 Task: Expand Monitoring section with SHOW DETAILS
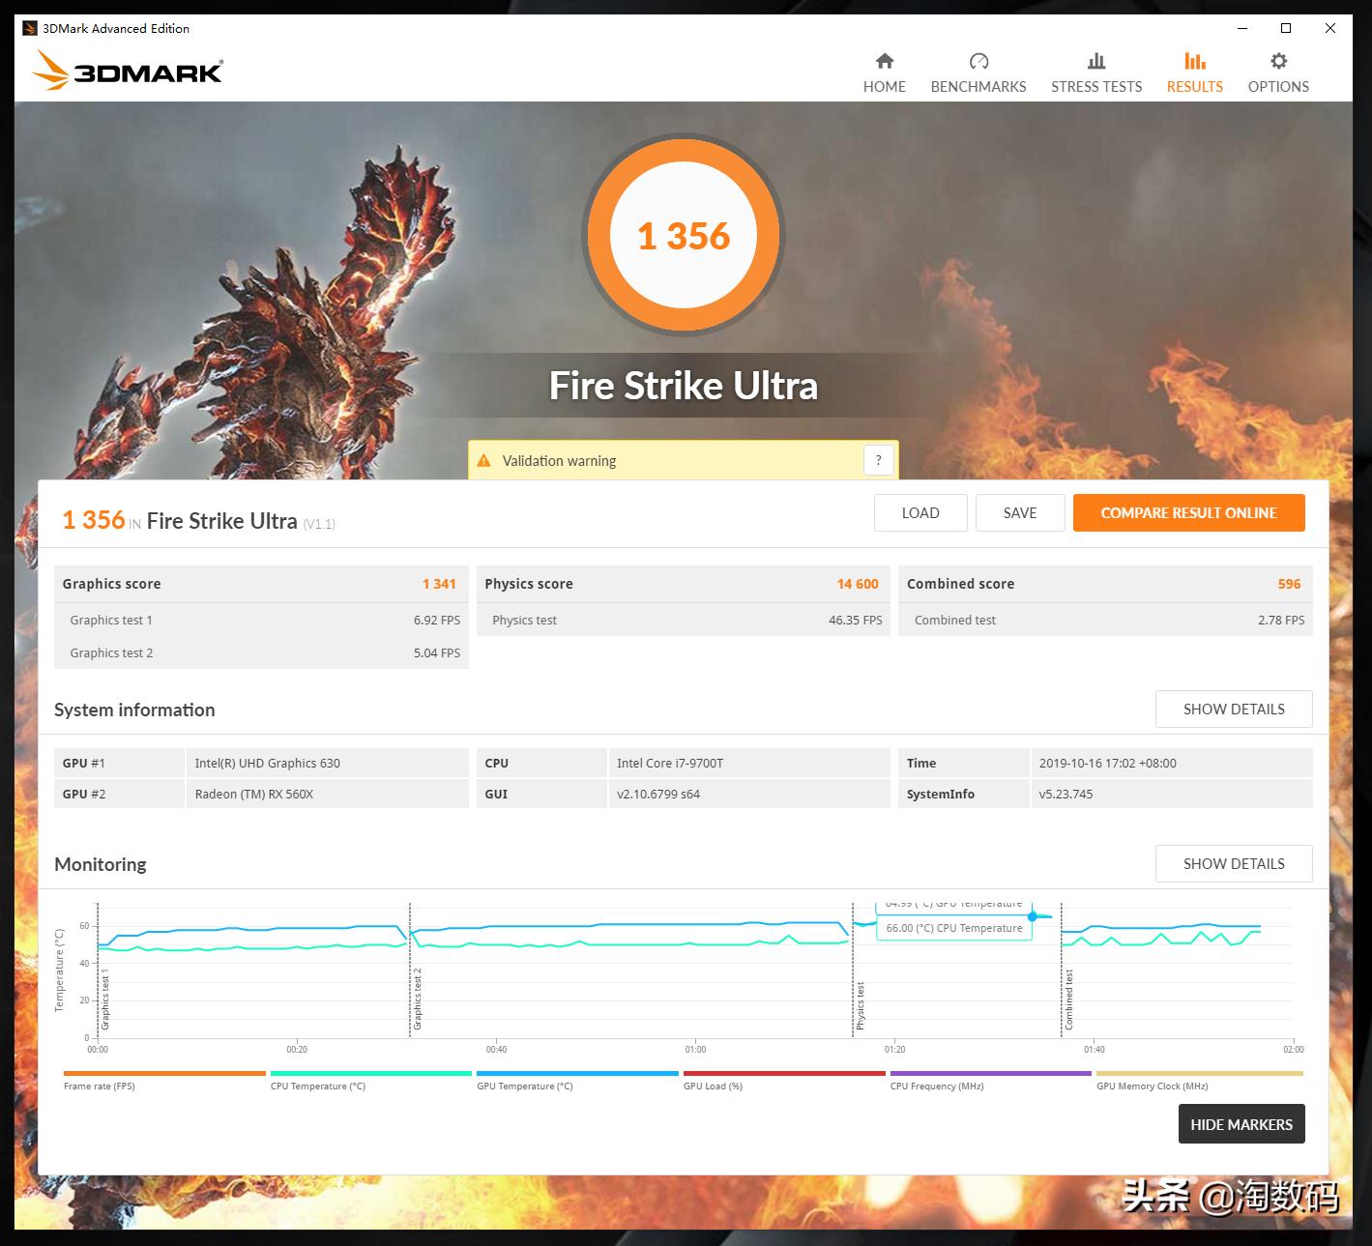click(1233, 863)
